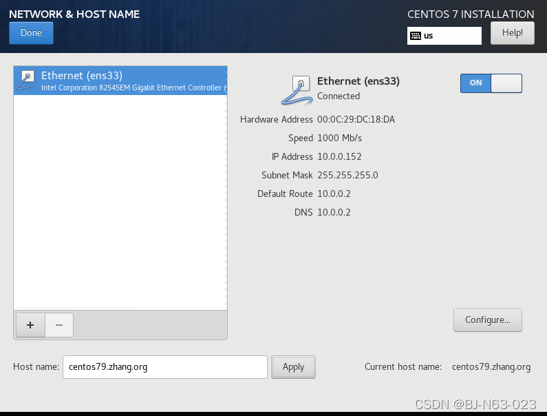Select Ethernet (ens33) in the device list
The width and height of the screenshot is (547, 416).
click(120, 81)
